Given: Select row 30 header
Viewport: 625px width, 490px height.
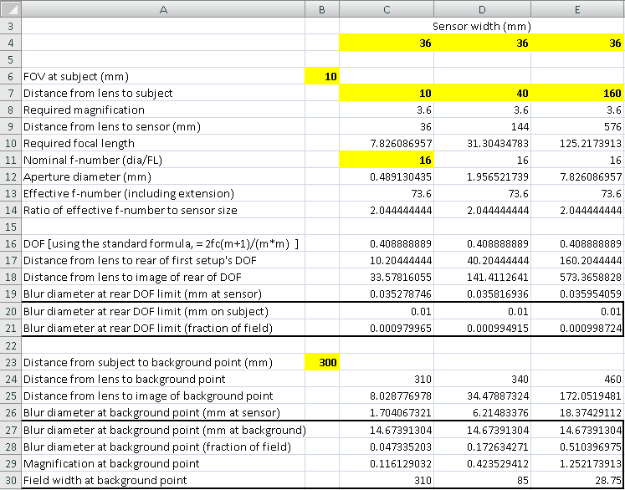Looking at the screenshot, I should (10, 479).
